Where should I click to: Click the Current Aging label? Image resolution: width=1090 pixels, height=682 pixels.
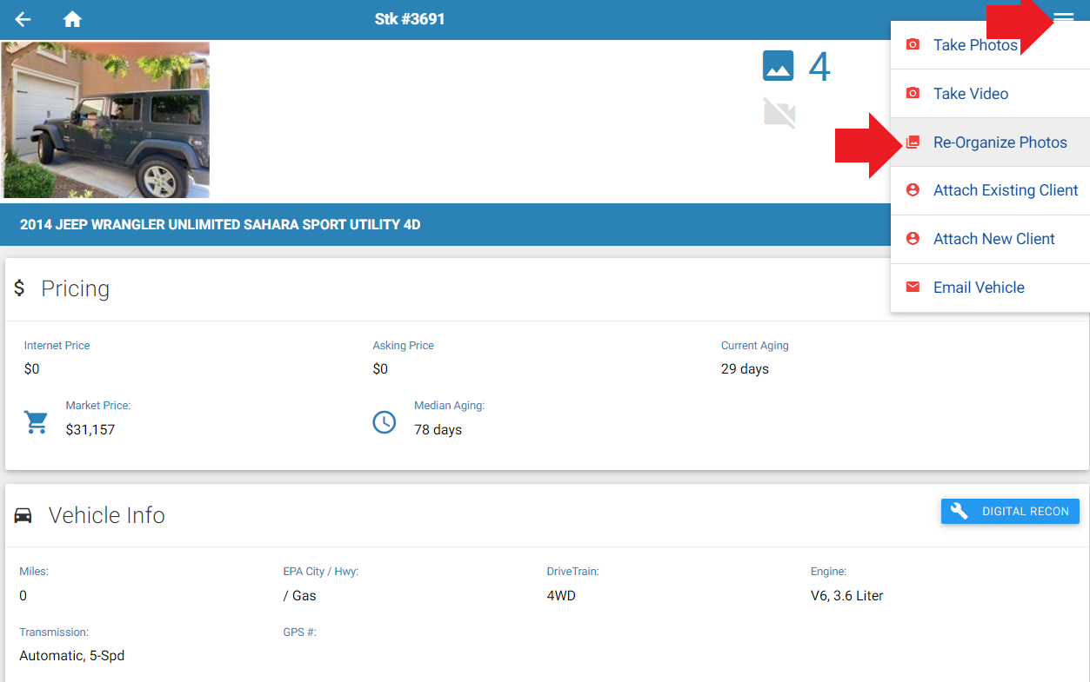coord(754,346)
